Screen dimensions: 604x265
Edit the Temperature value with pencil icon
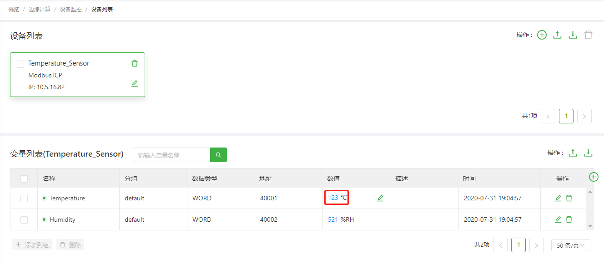(380, 198)
